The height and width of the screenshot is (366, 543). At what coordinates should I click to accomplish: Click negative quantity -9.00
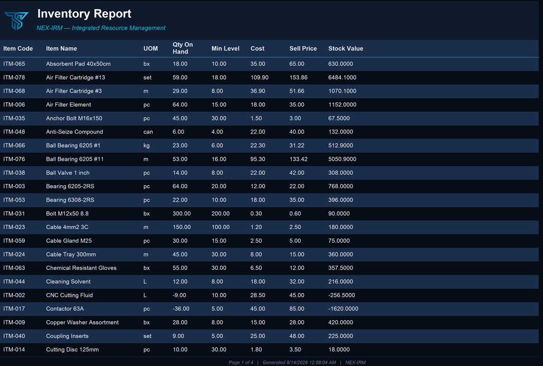click(180, 295)
